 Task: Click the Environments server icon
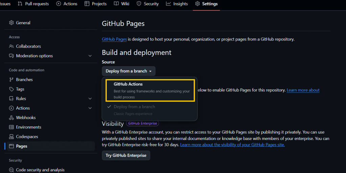(x=11, y=127)
